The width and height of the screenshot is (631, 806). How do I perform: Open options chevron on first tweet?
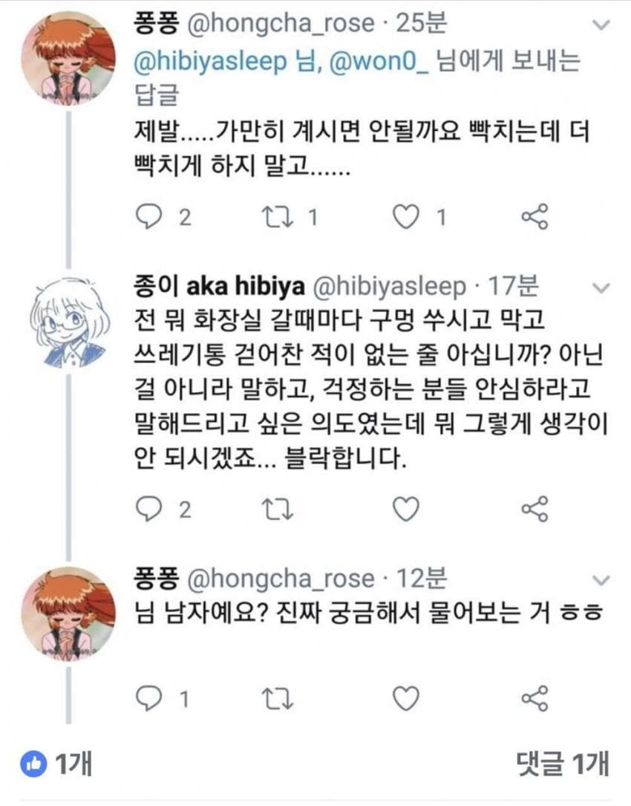click(x=602, y=26)
